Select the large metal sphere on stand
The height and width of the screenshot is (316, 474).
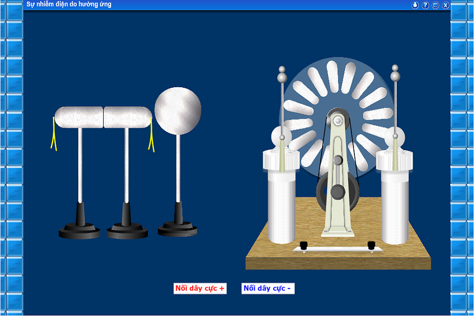point(178,111)
